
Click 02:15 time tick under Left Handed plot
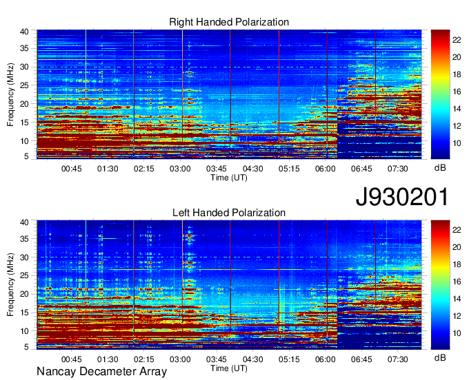[144, 359]
